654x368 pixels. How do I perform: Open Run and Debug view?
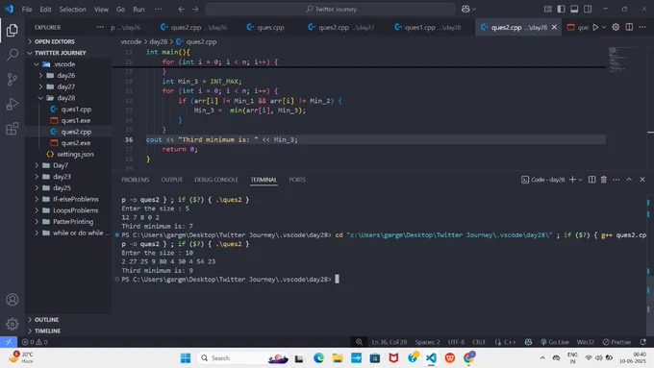[13, 104]
